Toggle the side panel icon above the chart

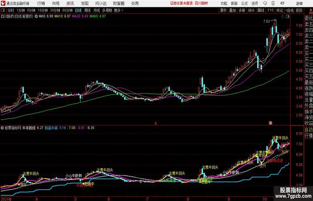coord(288,17)
